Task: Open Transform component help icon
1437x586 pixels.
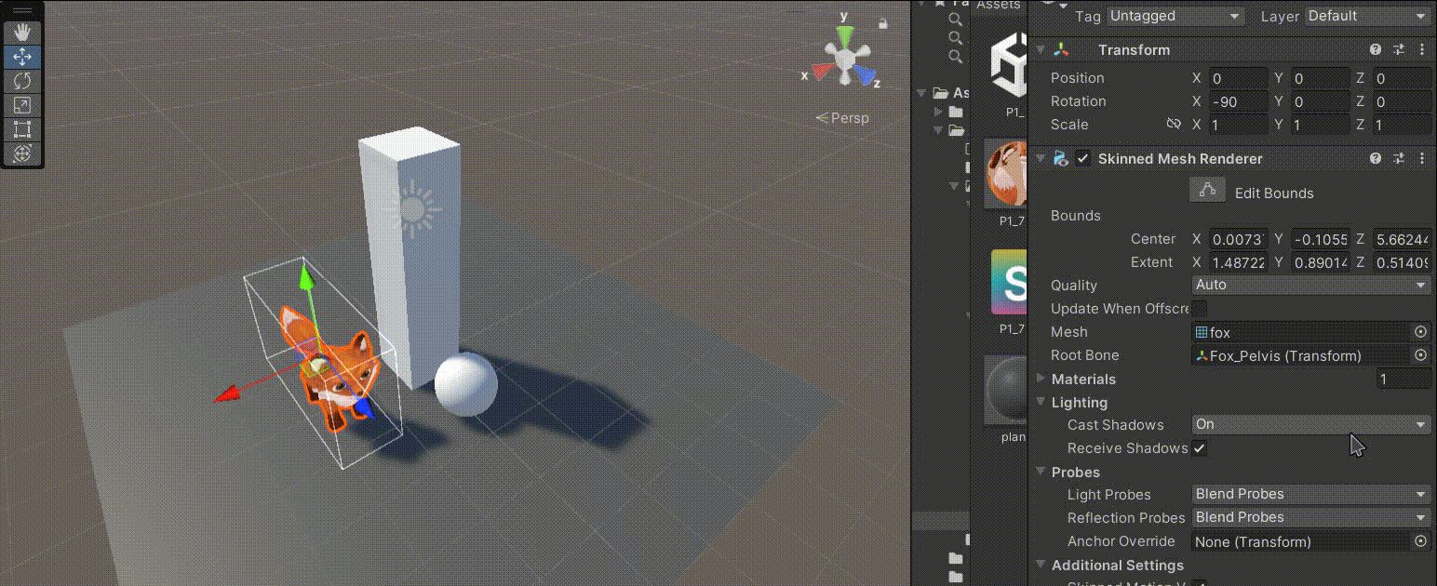Action: 1376,50
